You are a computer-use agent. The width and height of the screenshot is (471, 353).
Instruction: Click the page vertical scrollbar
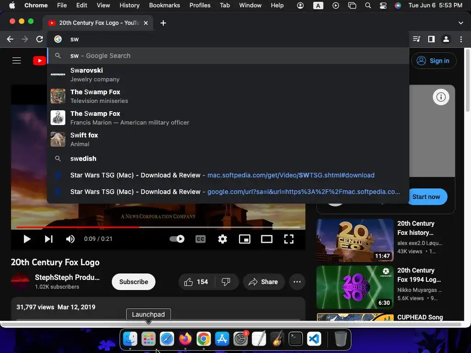[467, 80]
